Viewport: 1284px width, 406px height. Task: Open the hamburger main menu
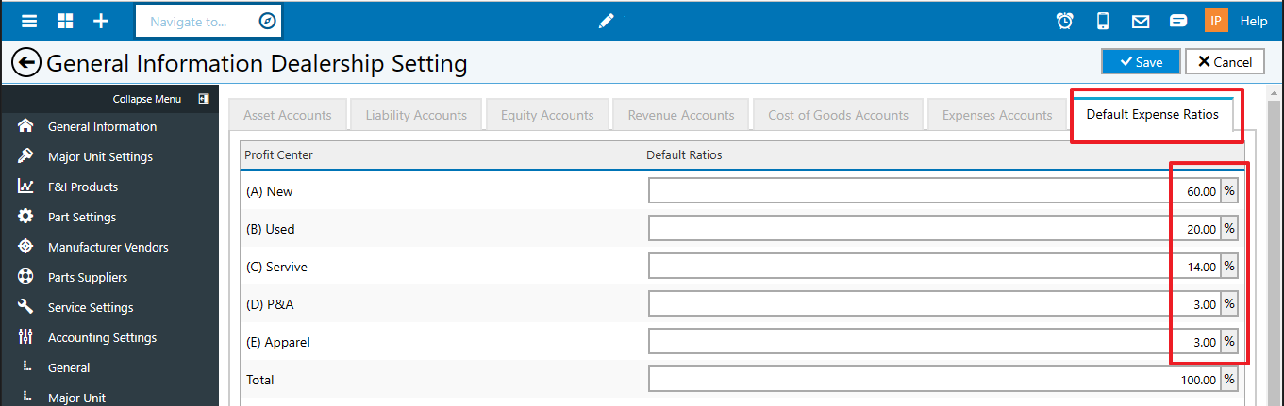point(30,21)
